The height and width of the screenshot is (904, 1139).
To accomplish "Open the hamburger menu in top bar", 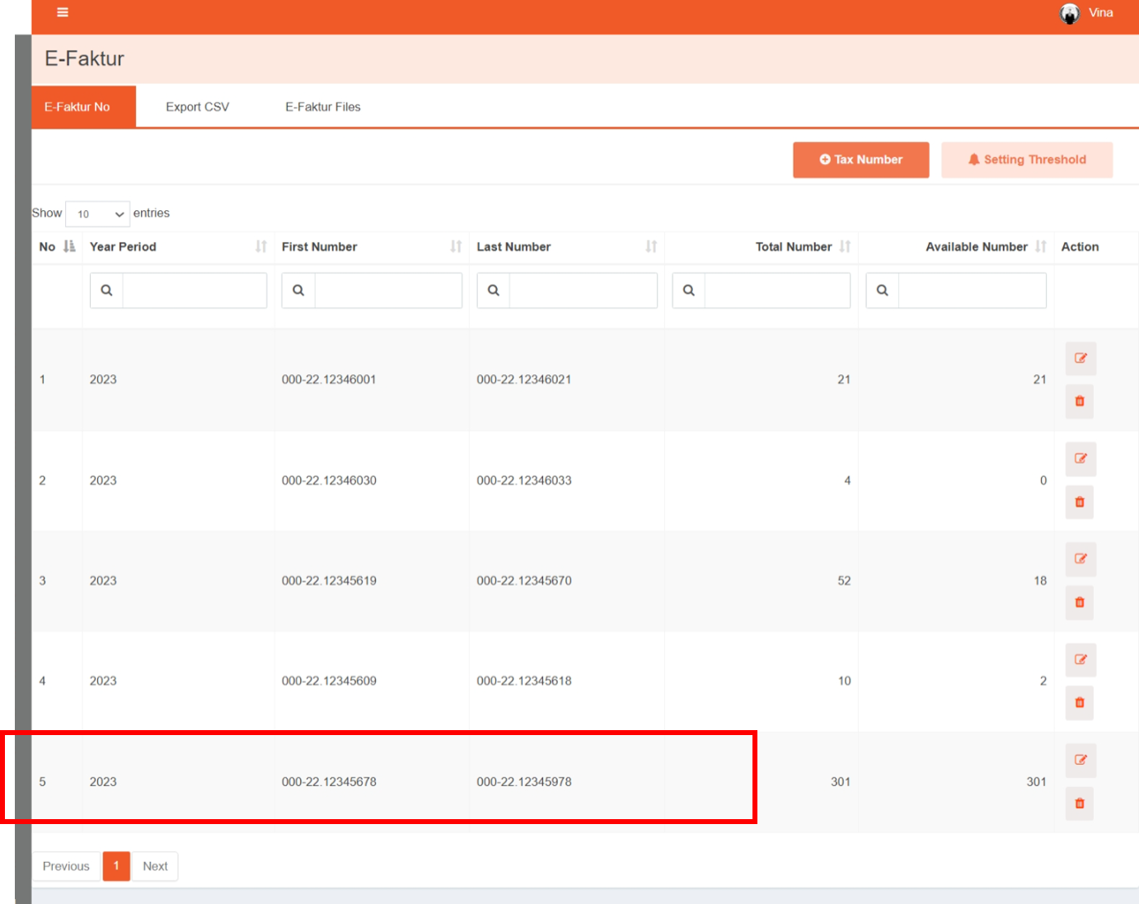I will coord(62,12).
